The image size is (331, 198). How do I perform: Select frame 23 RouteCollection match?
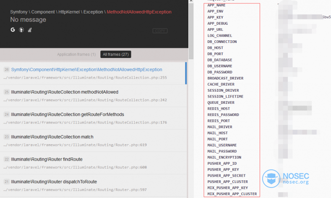pos(93,140)
